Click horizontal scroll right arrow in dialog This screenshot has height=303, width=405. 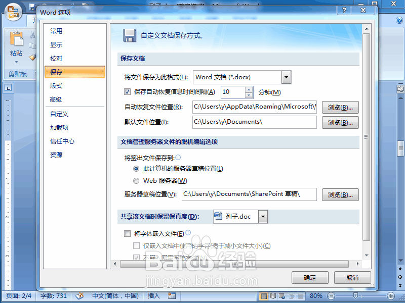click(358, 264)
